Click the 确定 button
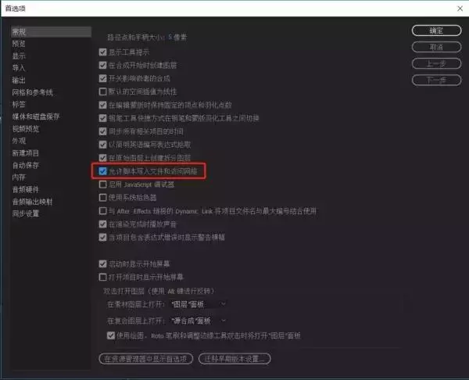 click(436, 30)
